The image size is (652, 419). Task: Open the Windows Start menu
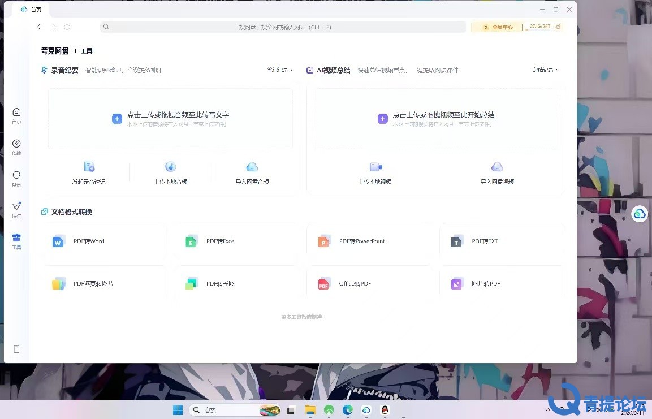tap(178, 410)
